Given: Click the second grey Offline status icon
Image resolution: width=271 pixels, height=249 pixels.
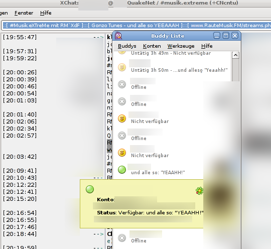Looking at the screenshot, I should (122, 101).
